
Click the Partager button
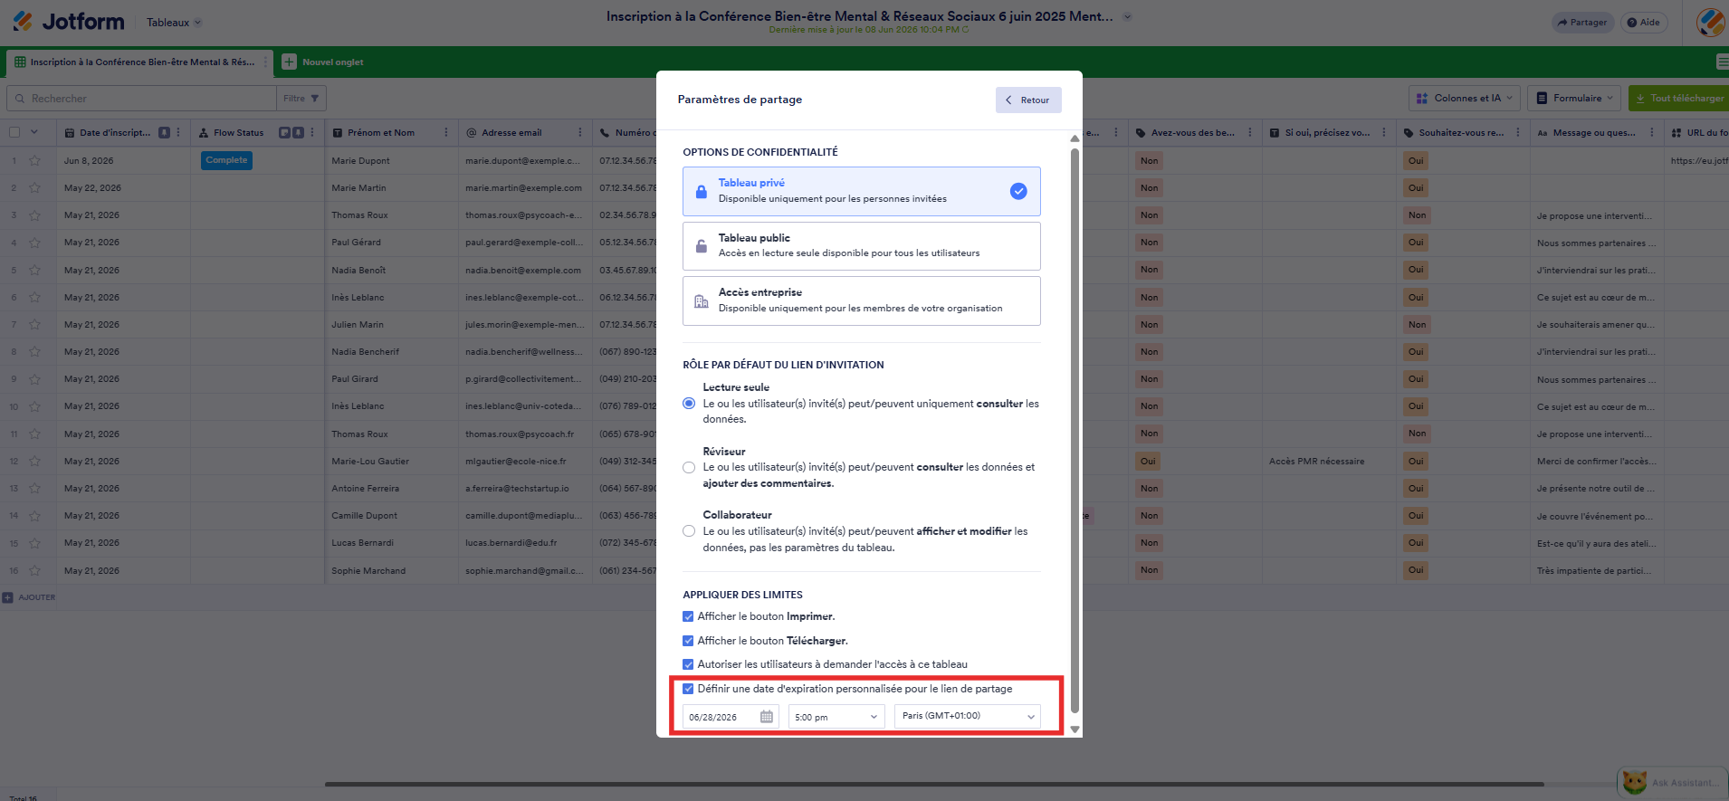point(1582,23)
